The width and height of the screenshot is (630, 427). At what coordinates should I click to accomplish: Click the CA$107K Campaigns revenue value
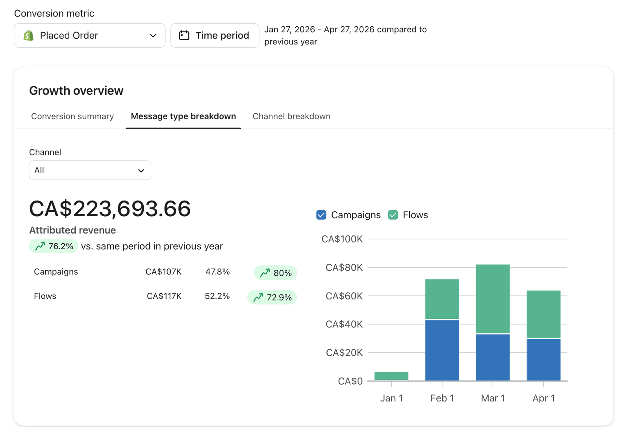pyautogui.click(x=163, y=272)
